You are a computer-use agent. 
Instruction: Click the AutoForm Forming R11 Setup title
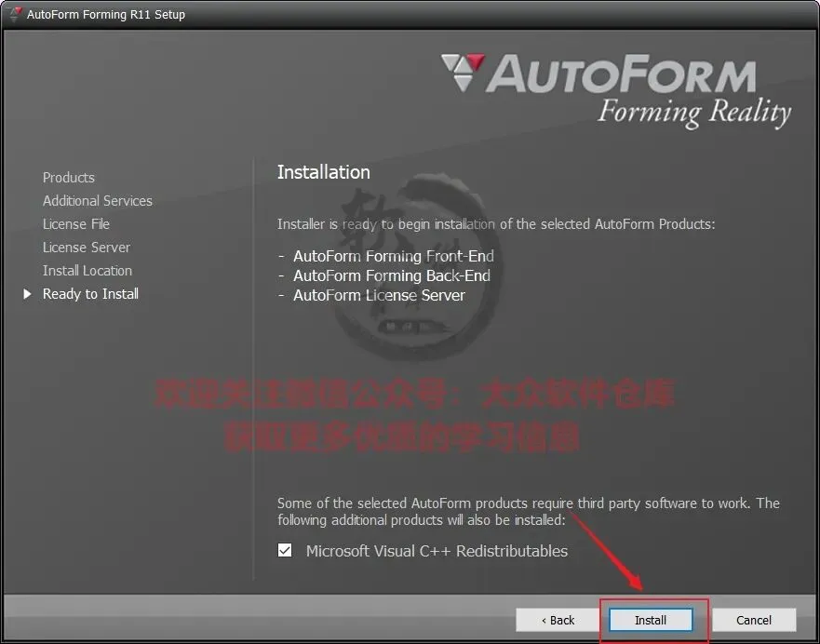(106, 15)
